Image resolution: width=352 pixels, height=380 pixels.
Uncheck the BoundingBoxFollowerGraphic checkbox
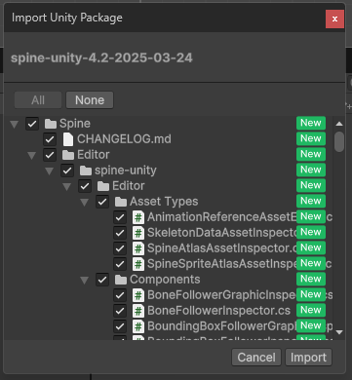tap(120, 326)
